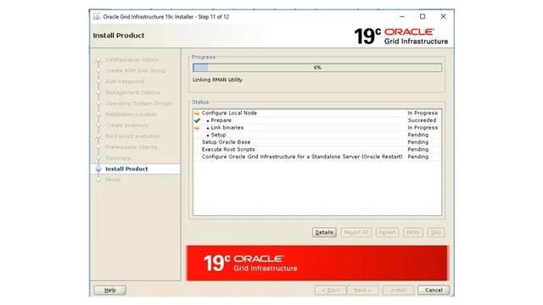Select the Install Product step label
543x305 pixels.
click(x=126, y=169)
